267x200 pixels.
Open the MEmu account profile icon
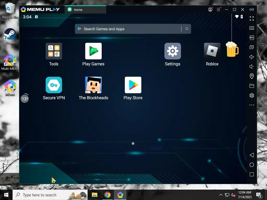pos(210,10)
